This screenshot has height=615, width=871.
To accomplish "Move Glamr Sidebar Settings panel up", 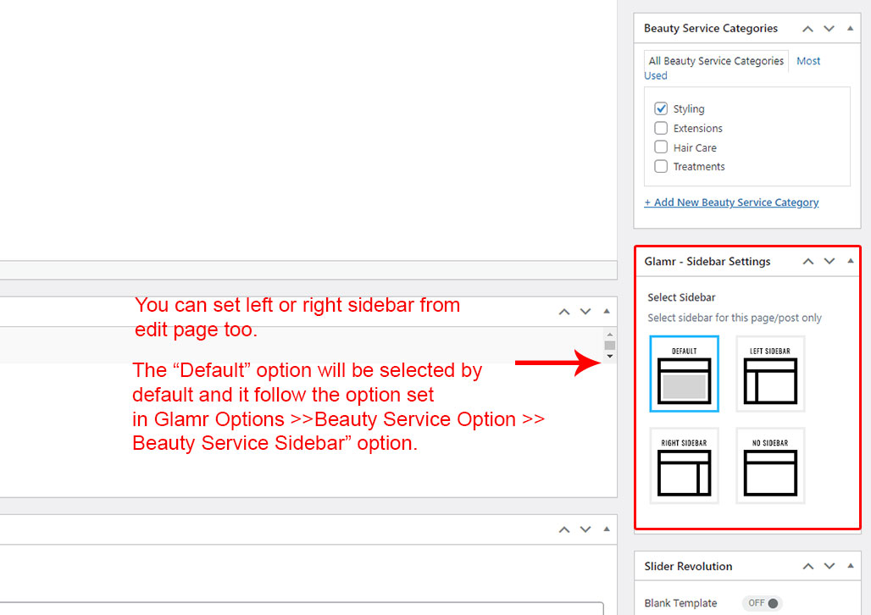I will click(807, 261).
